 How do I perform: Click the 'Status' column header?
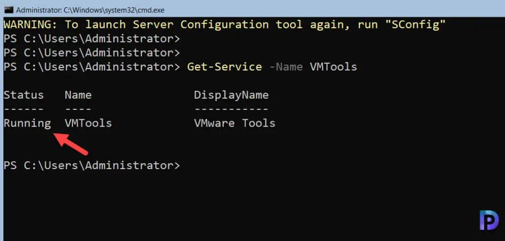(x=24, y=95)
